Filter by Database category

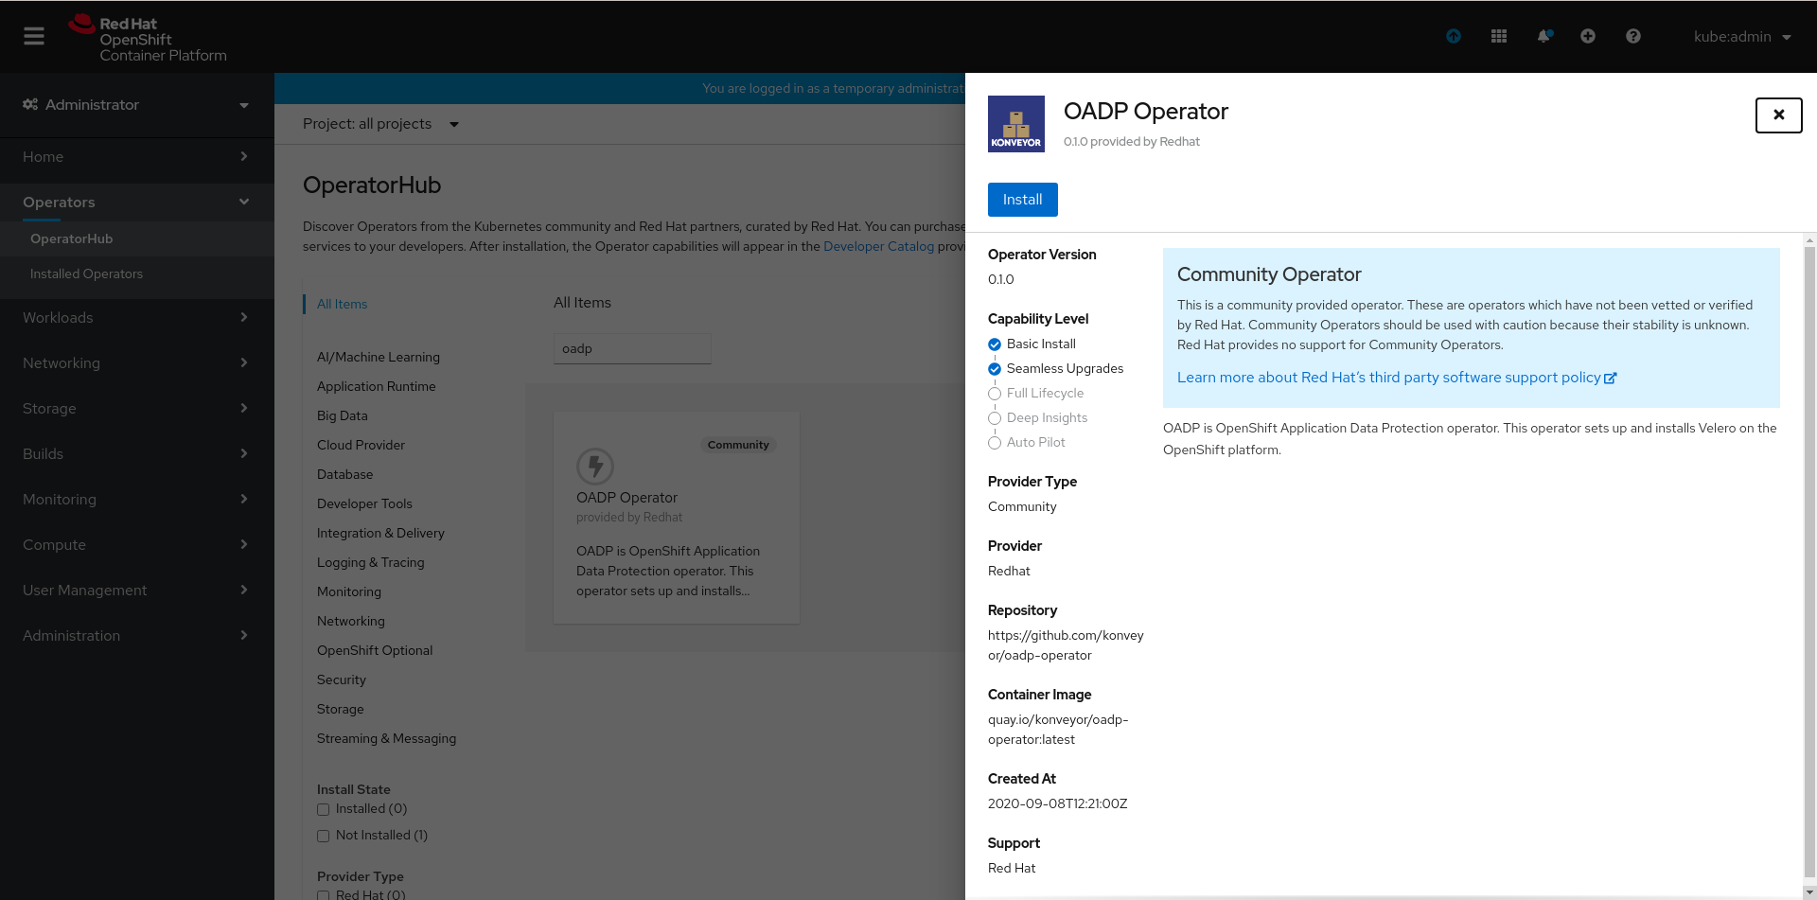344,474
